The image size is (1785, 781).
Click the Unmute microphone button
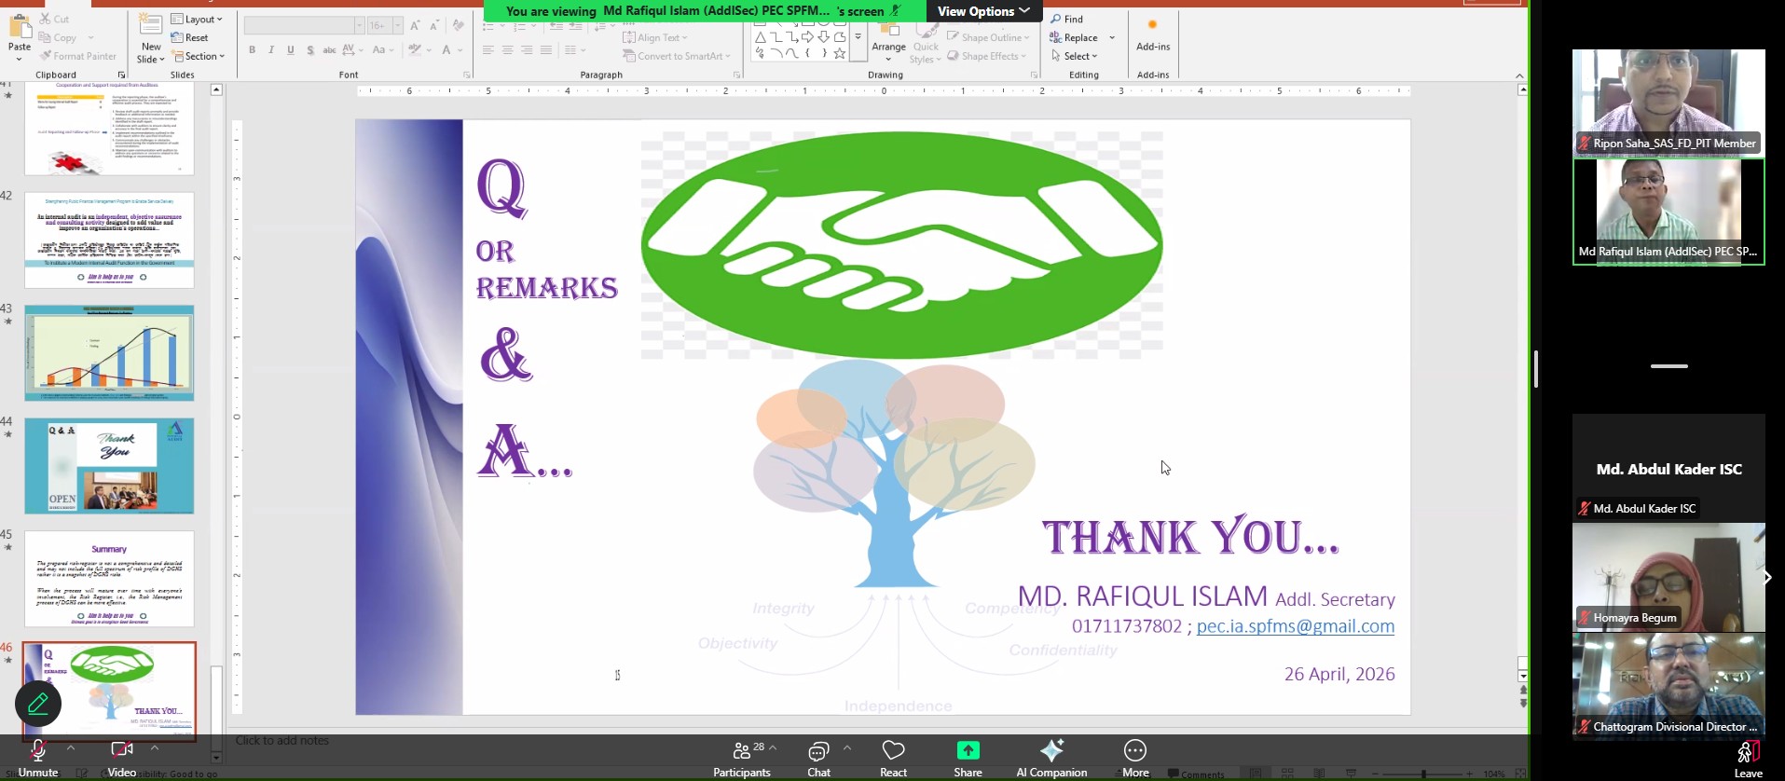click(37, 758)
